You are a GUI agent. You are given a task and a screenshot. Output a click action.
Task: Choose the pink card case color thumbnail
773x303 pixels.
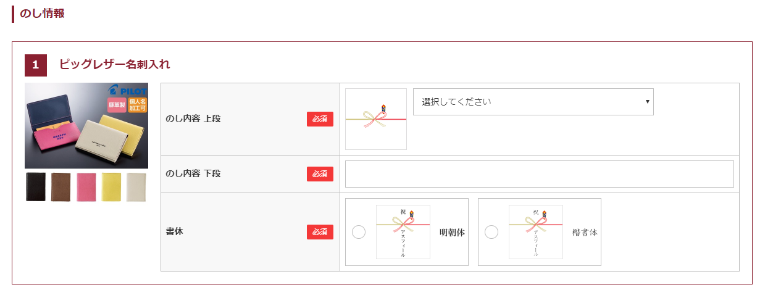point(86,187)
